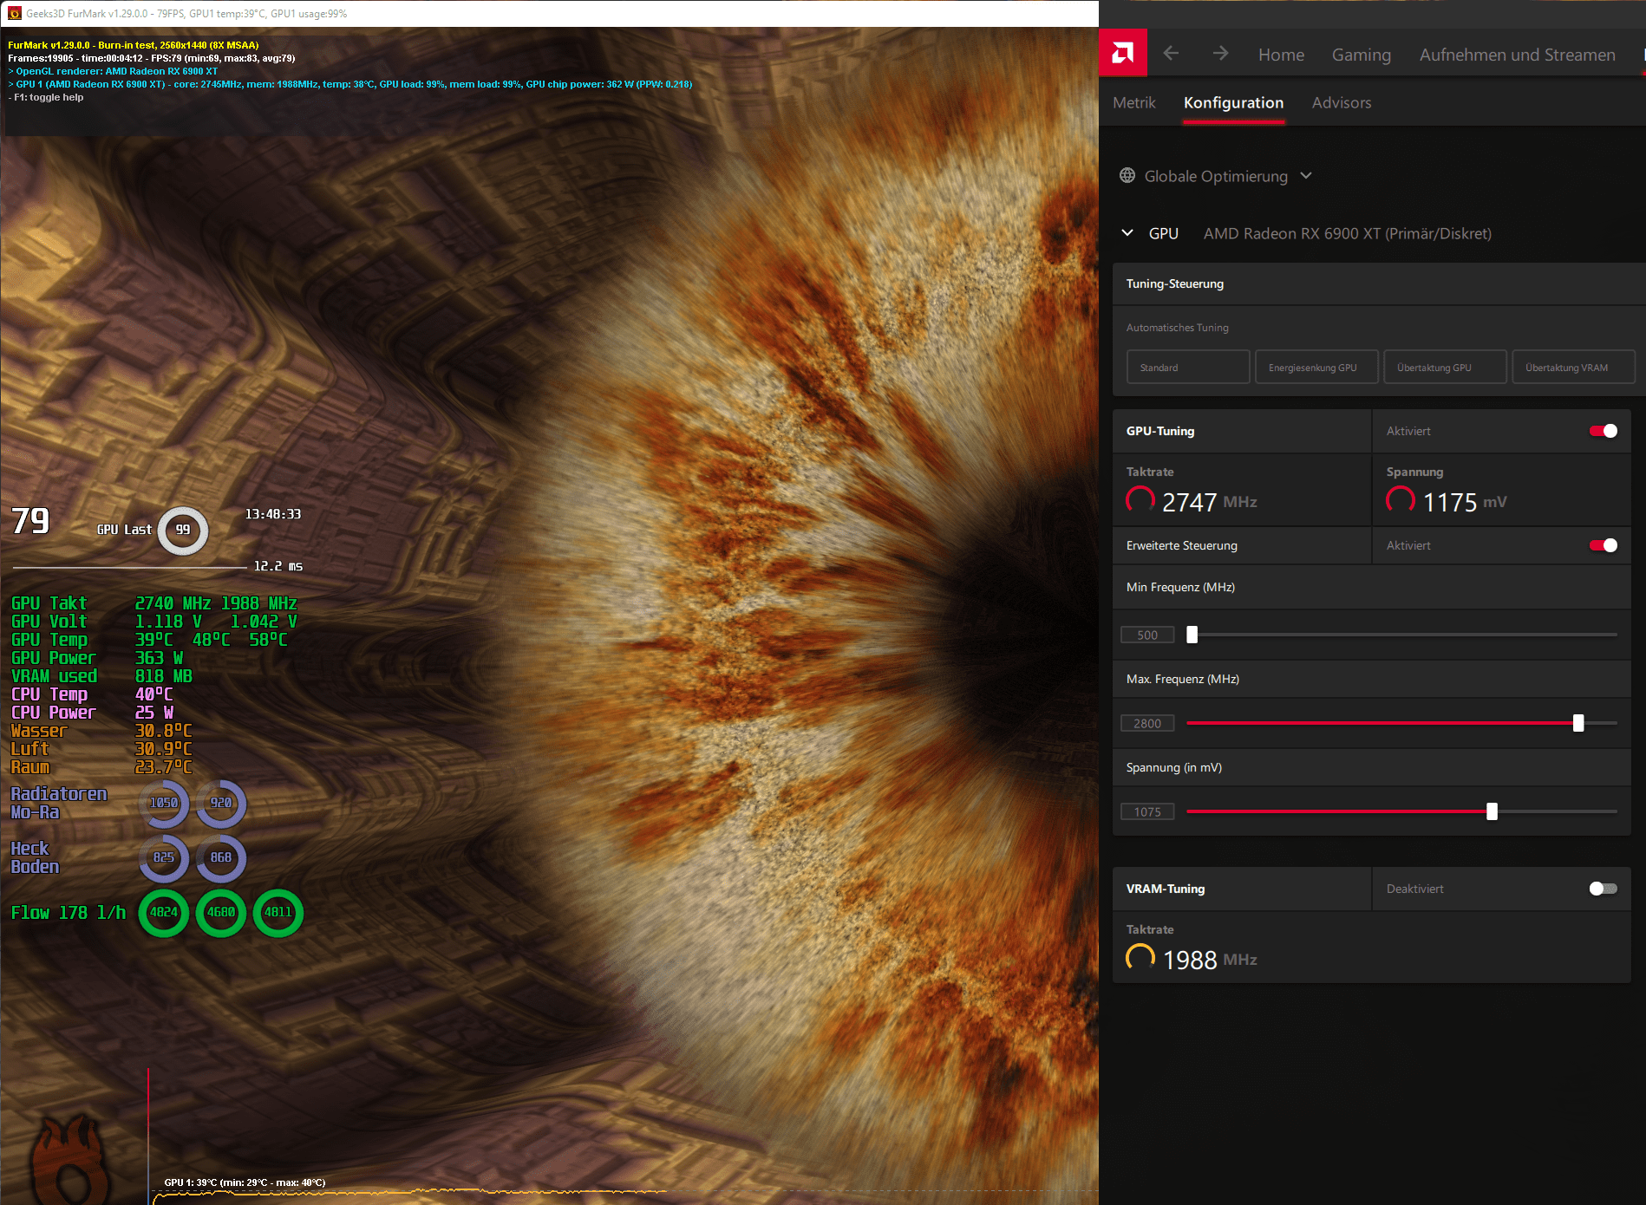Click the Taktrate 2747 MHz gauge icon

[x=1140, y=500]
